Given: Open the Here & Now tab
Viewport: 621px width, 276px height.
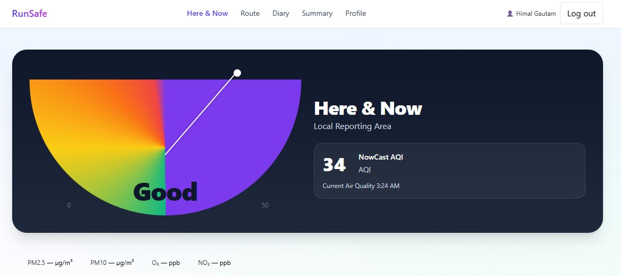Looking at the screenshot, I should point(207,14).
